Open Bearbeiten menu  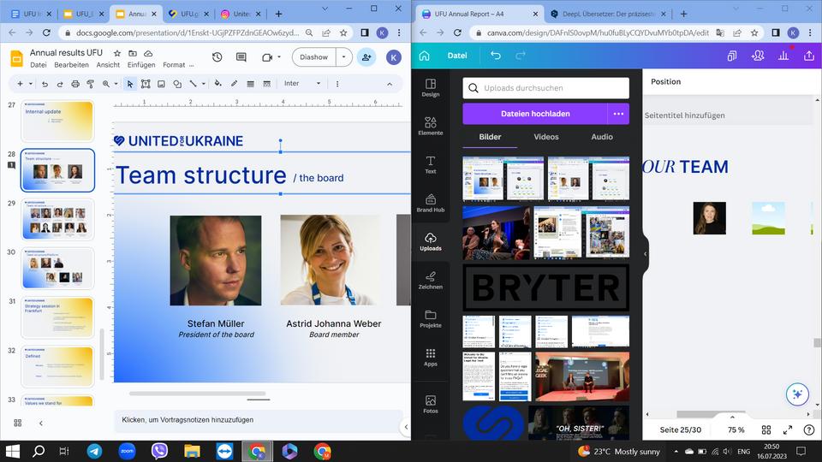71,65
